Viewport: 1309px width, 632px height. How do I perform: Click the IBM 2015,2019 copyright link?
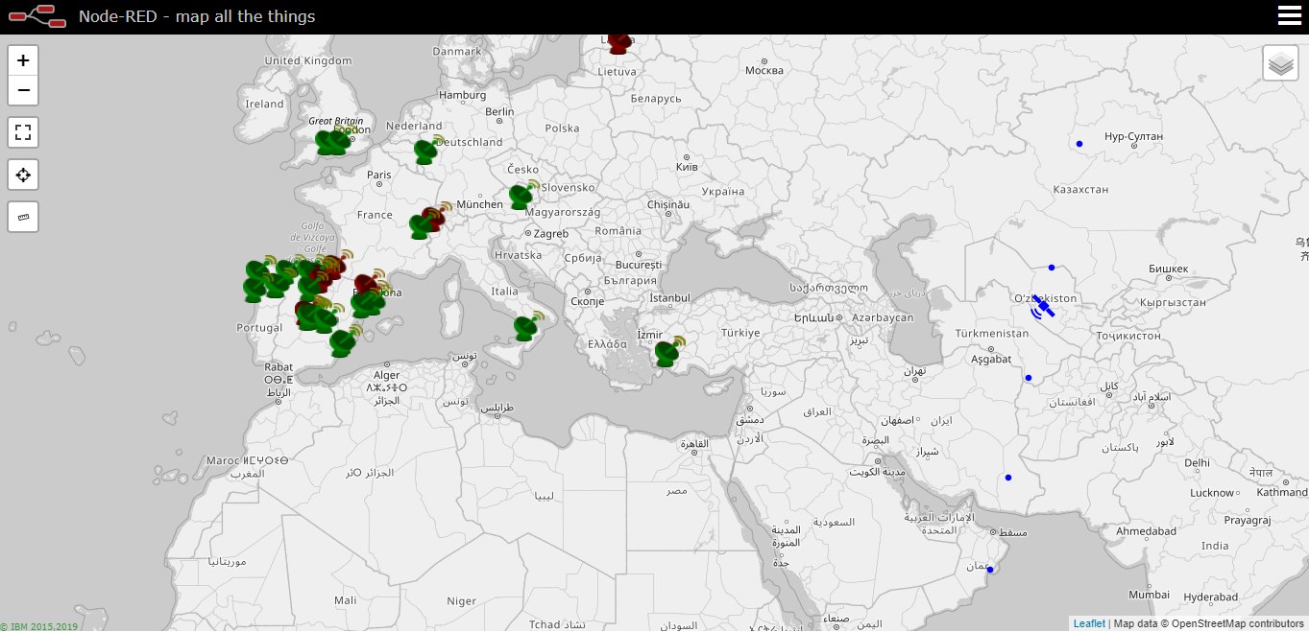coord(40,626)
